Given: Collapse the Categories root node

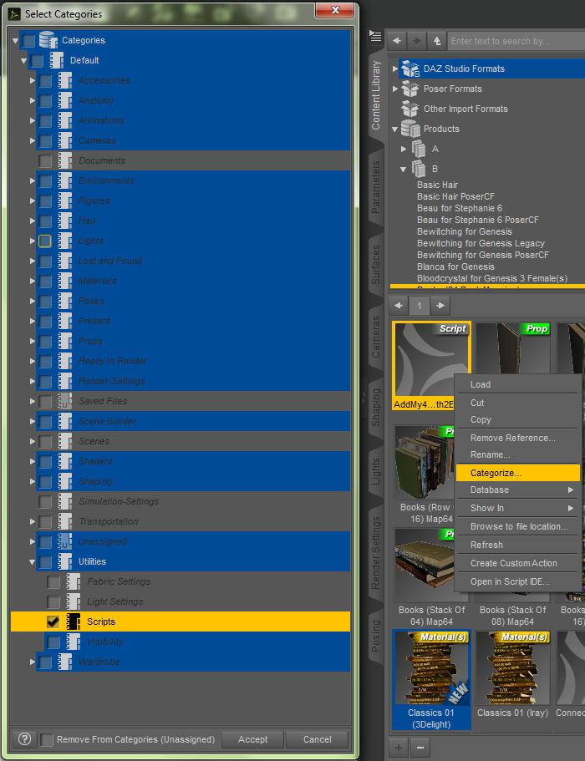Looking at the screenshot, I should click(15, 41).
